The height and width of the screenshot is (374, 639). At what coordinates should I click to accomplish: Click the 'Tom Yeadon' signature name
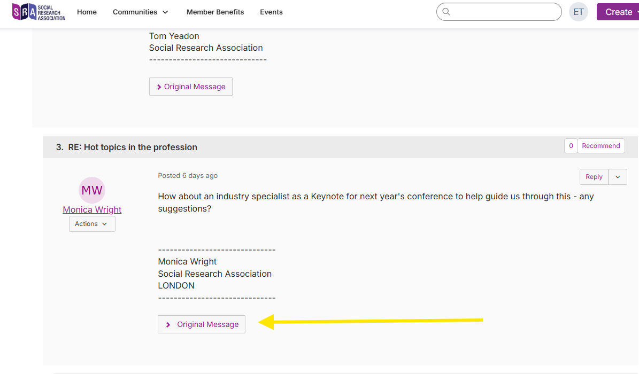point(174,36)
